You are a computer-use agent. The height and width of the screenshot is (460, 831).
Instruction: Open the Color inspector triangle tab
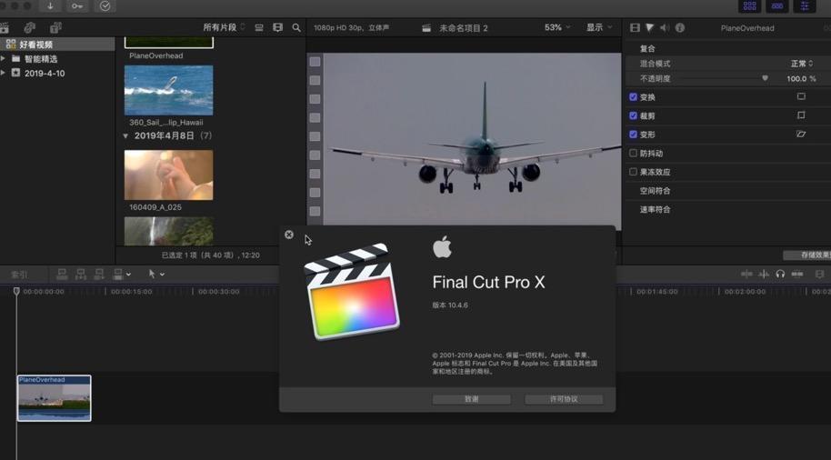pos(650,28)
